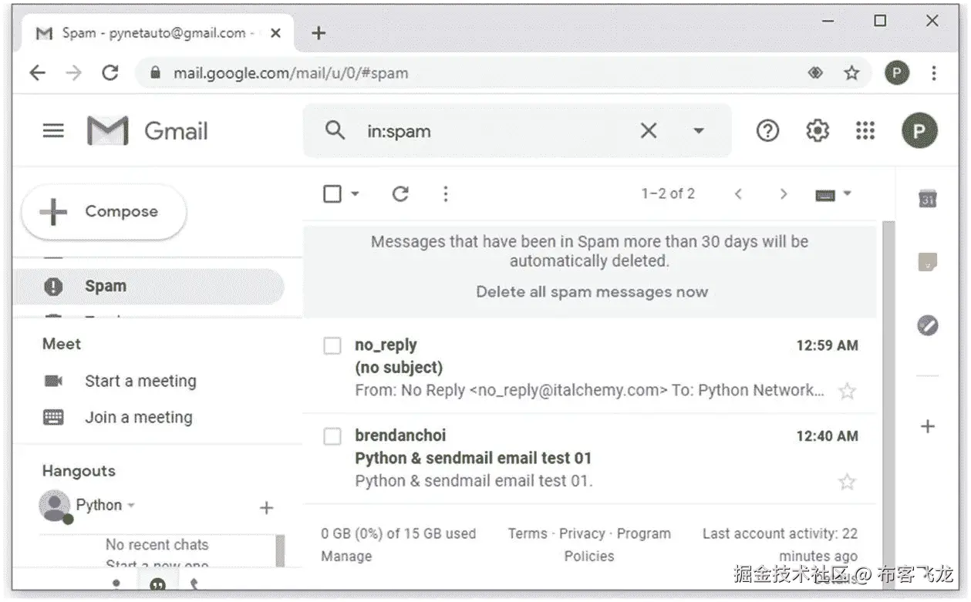971x602 pixels.
Task: Go to older messages arrow
Action: click(x=784, y=194)
